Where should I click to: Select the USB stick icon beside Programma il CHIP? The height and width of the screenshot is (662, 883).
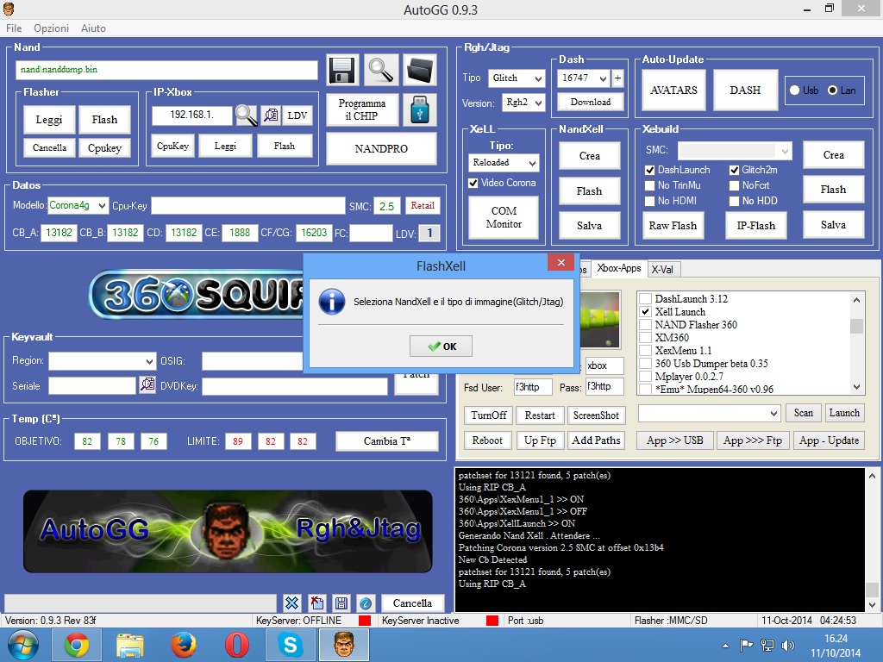tap(420, 109)
